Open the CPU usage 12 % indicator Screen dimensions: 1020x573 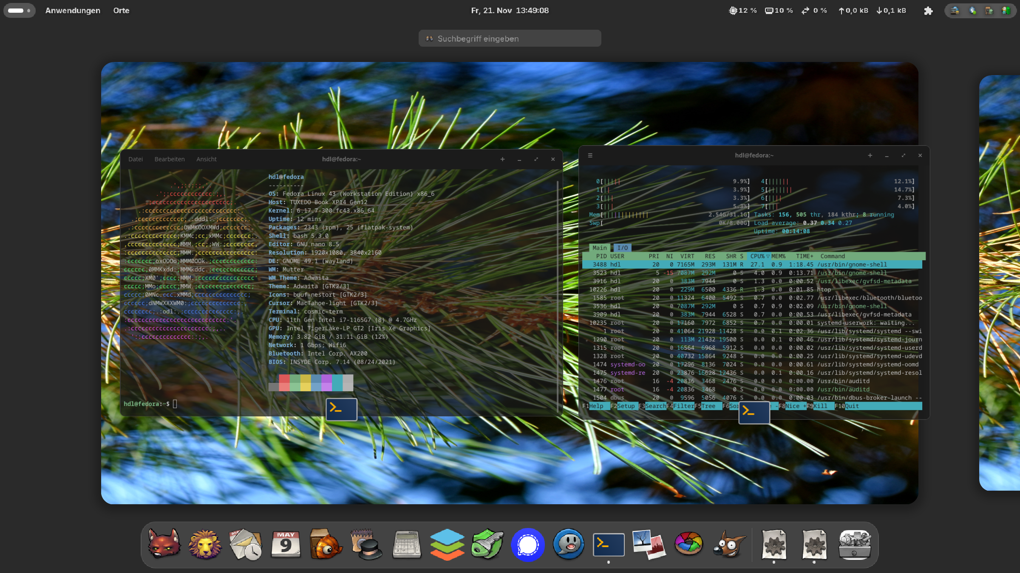point(743,11)
